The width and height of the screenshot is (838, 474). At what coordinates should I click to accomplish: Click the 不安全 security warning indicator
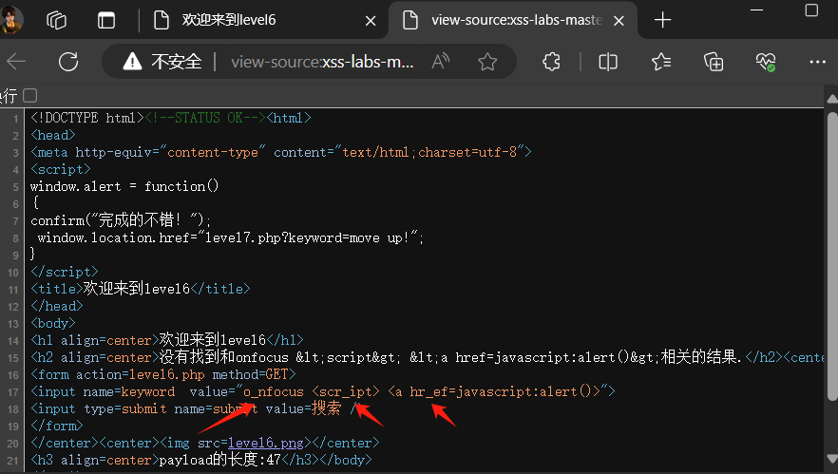[162, 62]
